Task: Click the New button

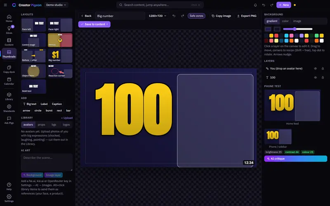Action: [284, 5]
